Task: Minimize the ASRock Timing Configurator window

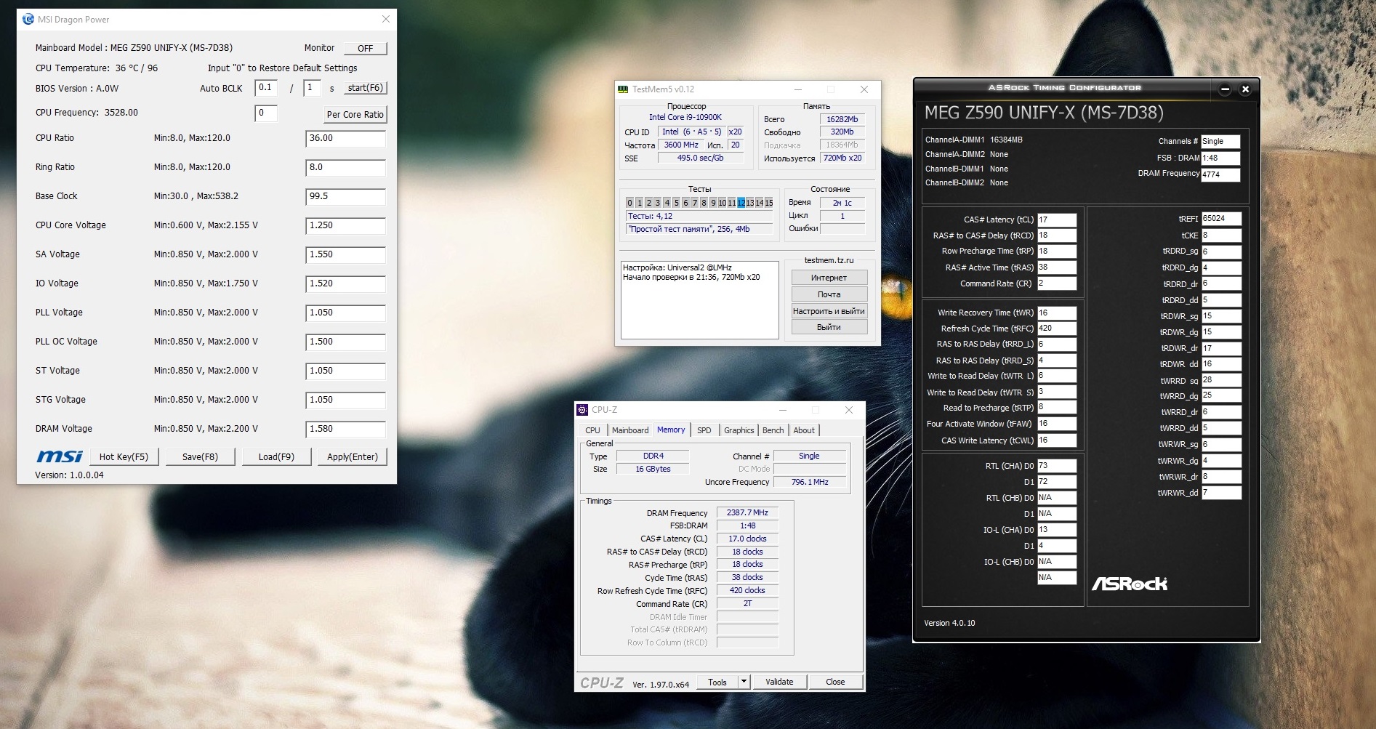Action: [1225, 89]
